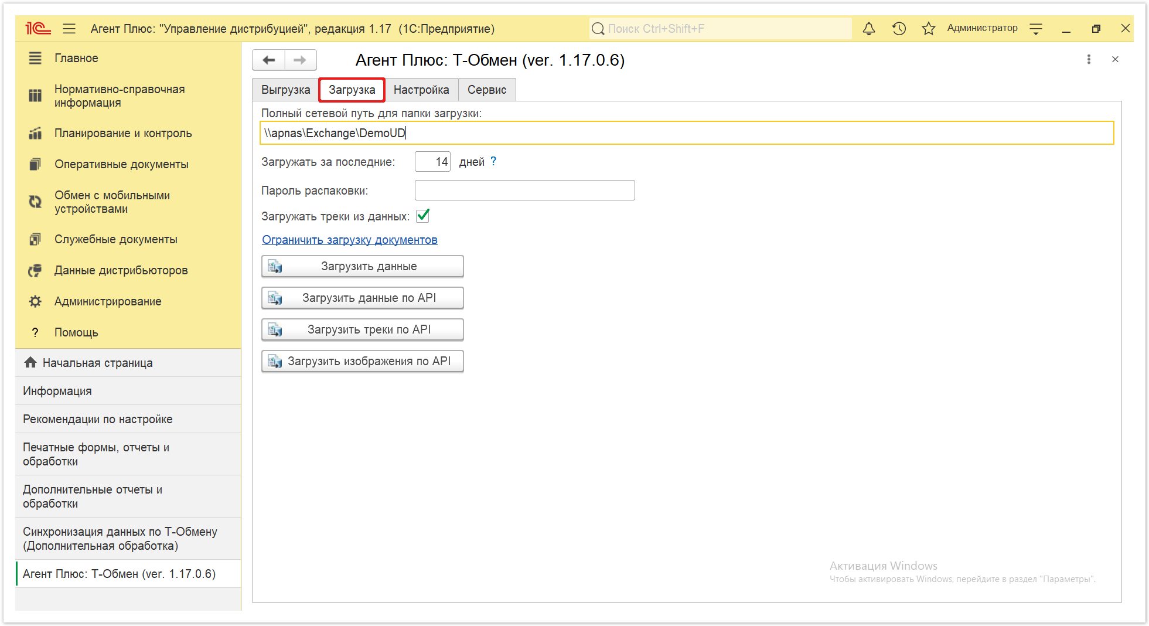Click the Планирование и контроль chart icon

tap(35, 133)
